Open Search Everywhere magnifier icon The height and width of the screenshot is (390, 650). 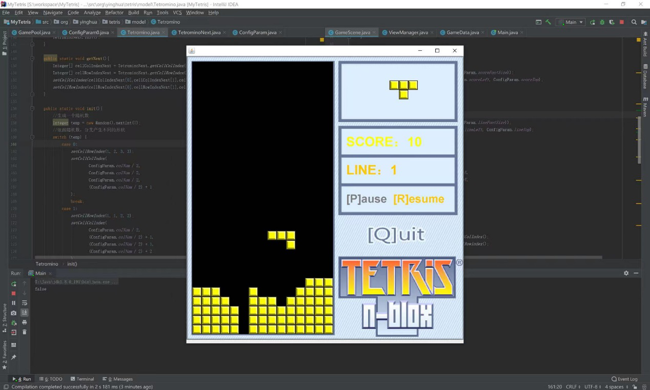pyautogui.click(x=634, y=22)
